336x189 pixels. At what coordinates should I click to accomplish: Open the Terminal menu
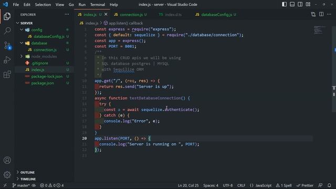pos(98,5)
